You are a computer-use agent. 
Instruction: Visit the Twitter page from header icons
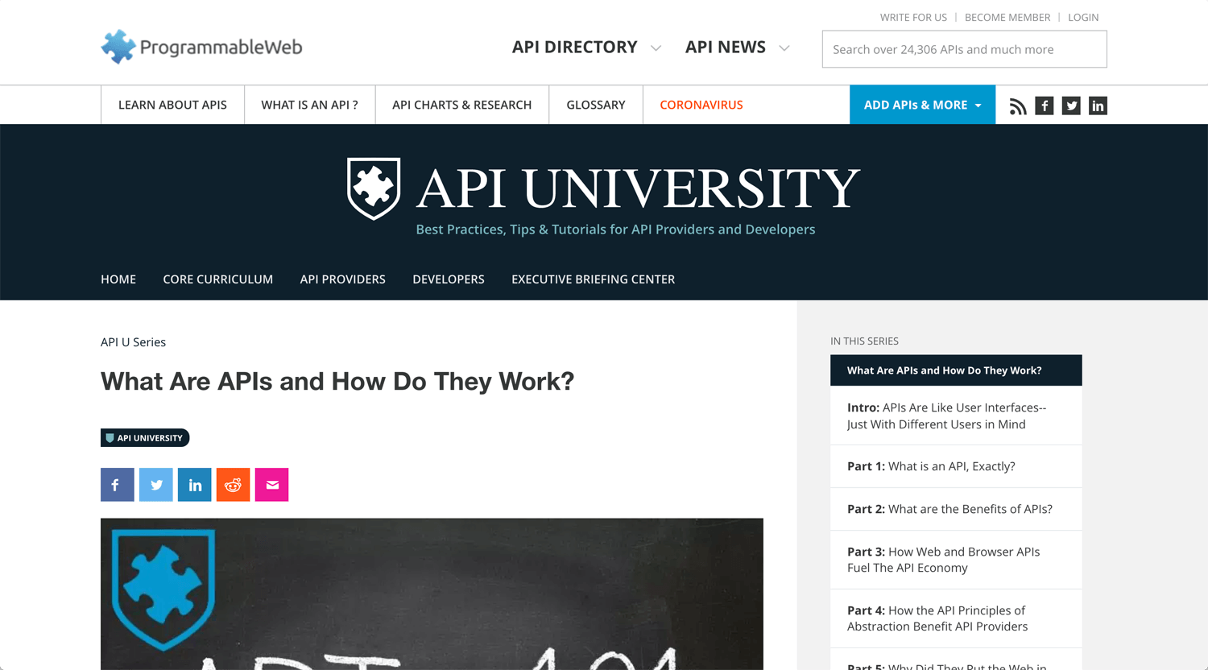[x=1071, y=105]
